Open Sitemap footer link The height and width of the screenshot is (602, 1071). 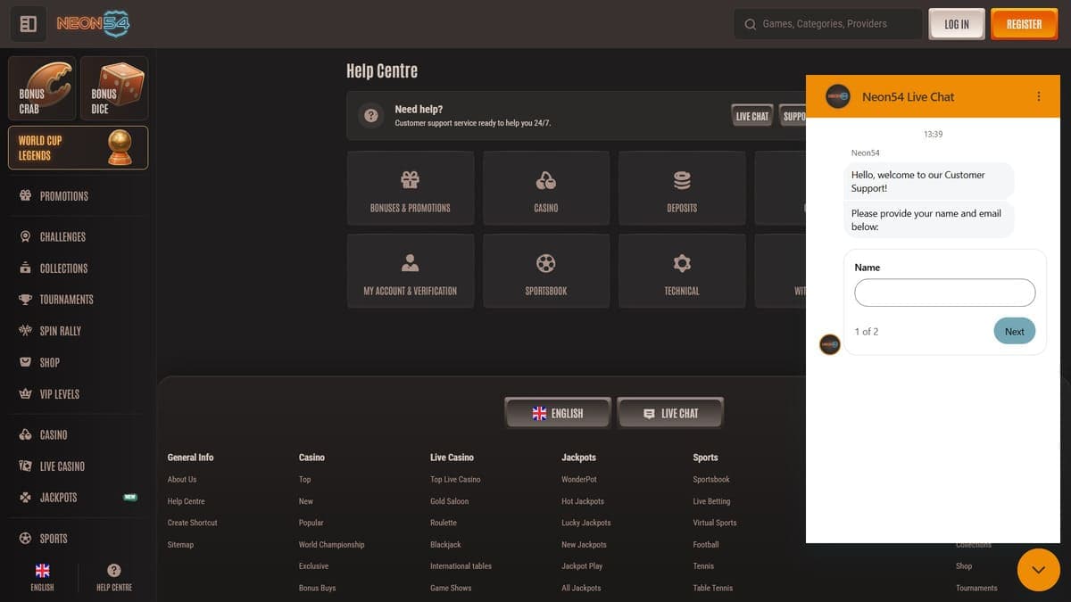coord(180,545)
